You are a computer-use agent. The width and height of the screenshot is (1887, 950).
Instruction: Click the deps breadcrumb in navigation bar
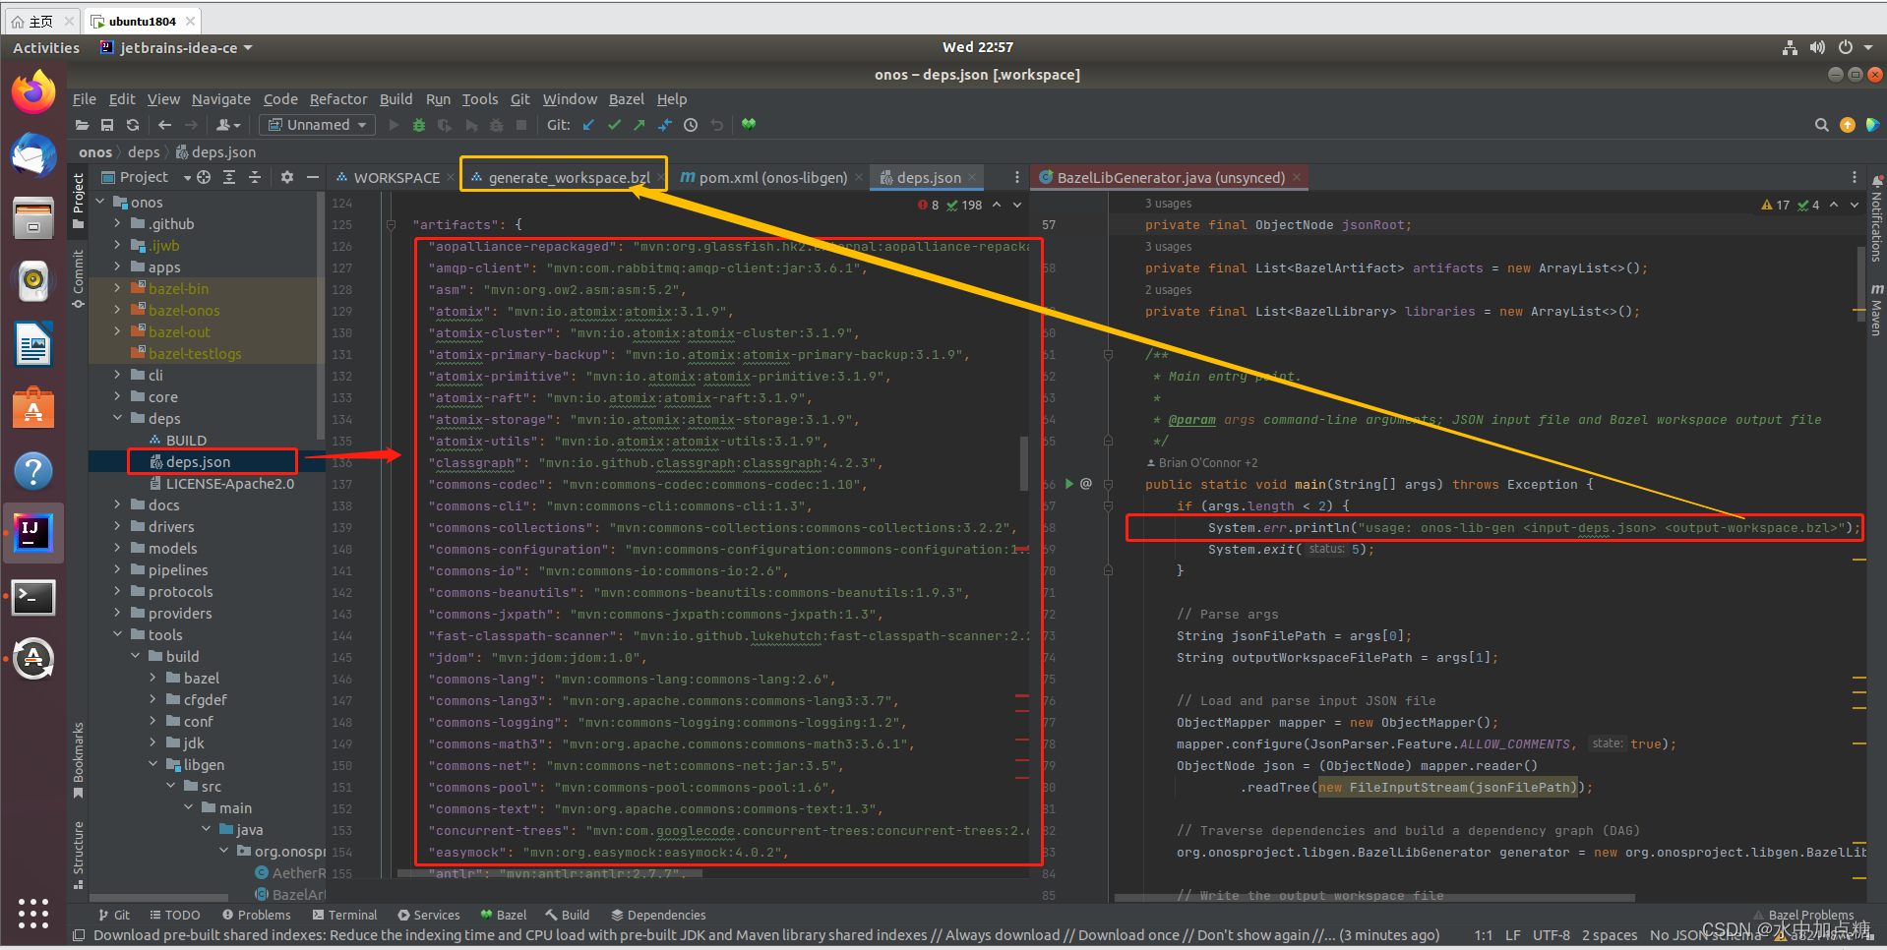click(144, 151)
